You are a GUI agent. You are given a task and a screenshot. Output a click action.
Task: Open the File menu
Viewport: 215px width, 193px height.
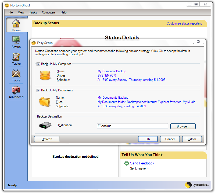tap(10, 12)
